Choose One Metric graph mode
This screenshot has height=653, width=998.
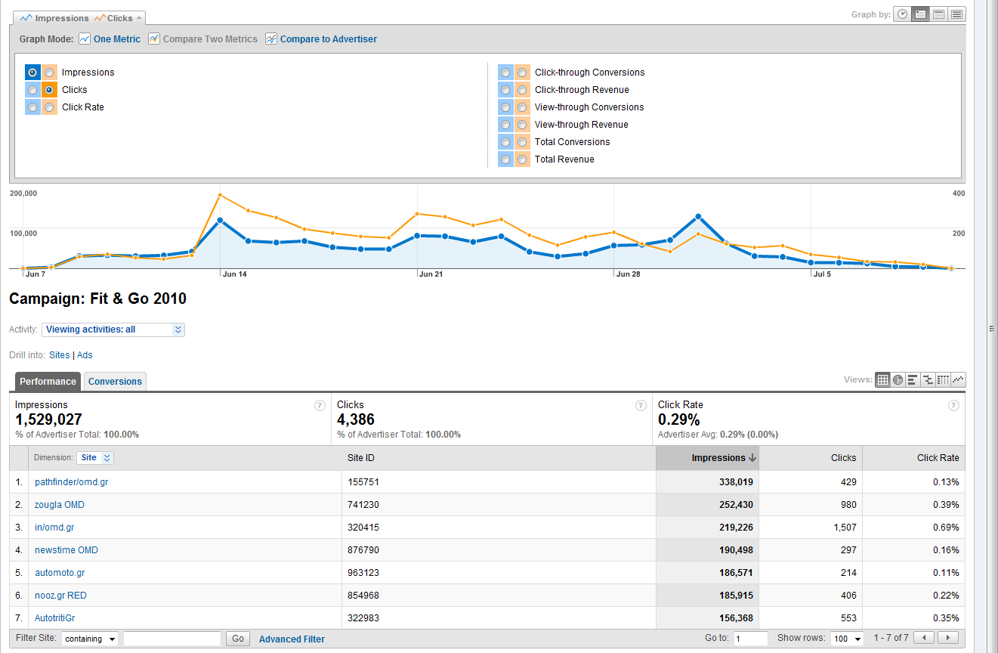(117, 39)
